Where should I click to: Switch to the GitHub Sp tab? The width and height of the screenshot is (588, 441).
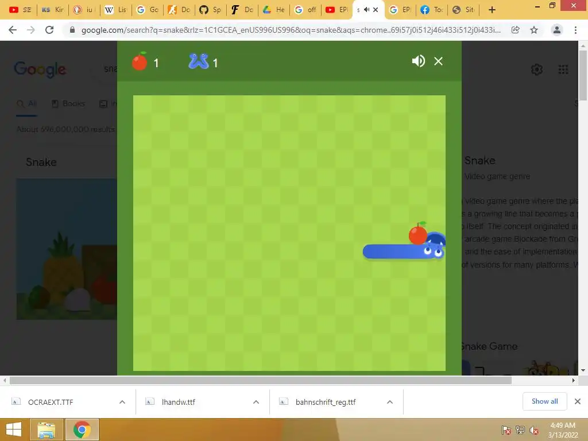pyautogui.click(x=210, y=10)
